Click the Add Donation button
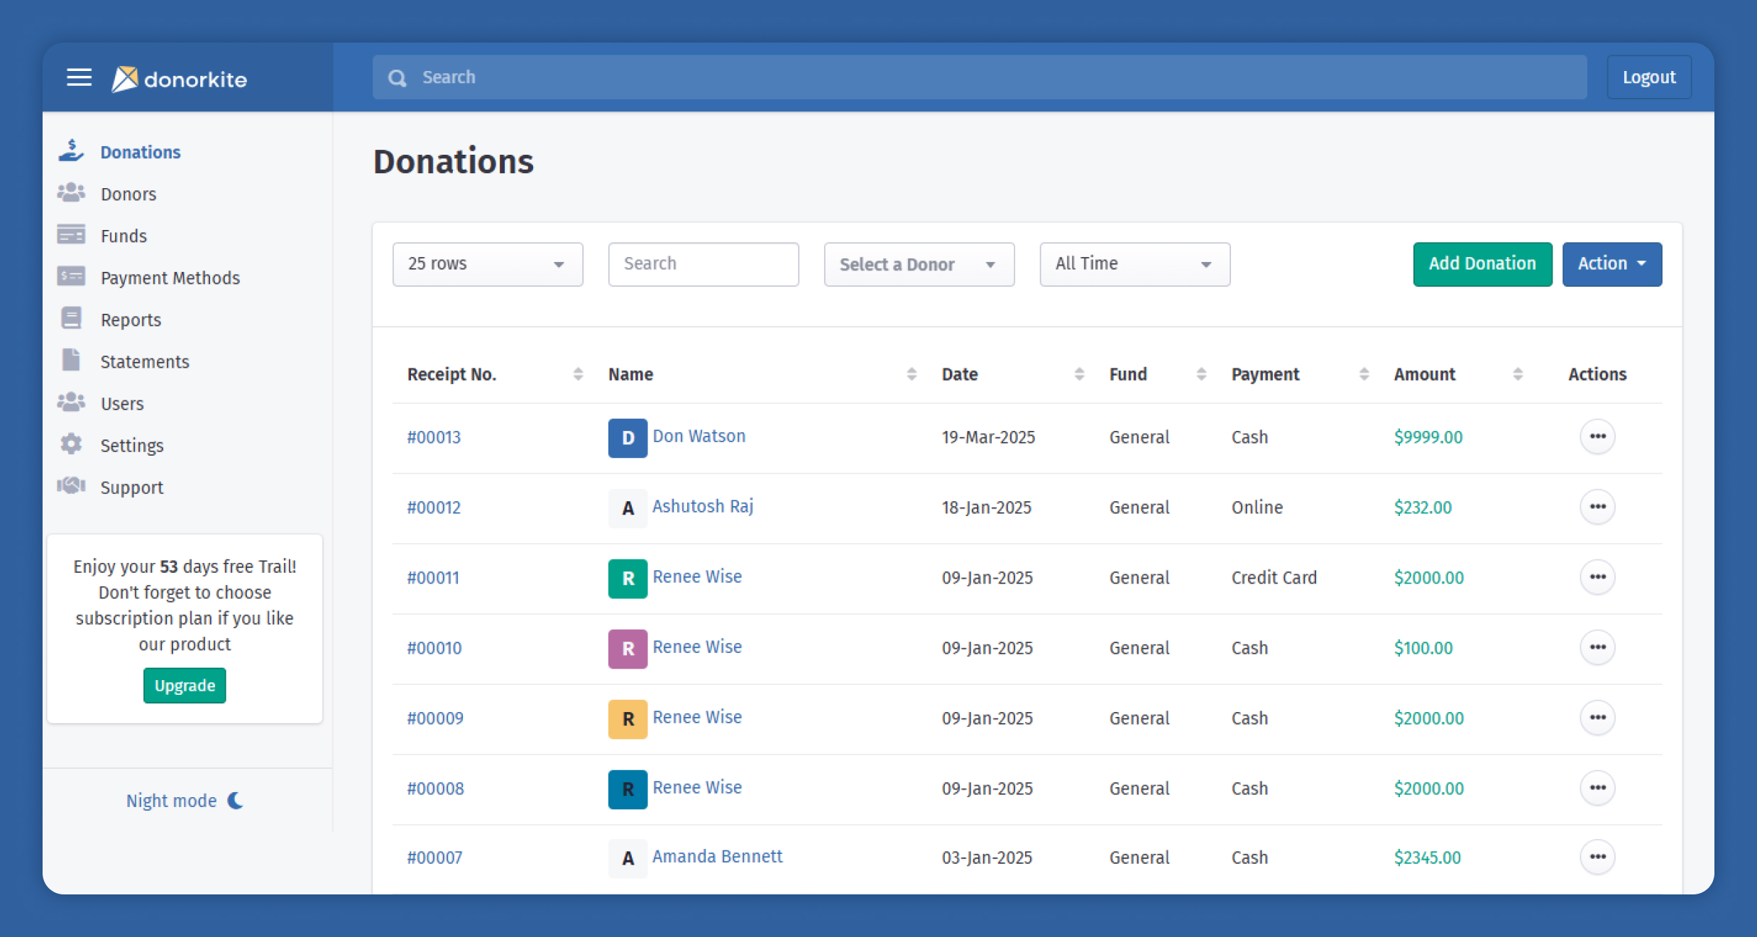This screenshot has width=1757, height=937. click(x=1482, y=264)
